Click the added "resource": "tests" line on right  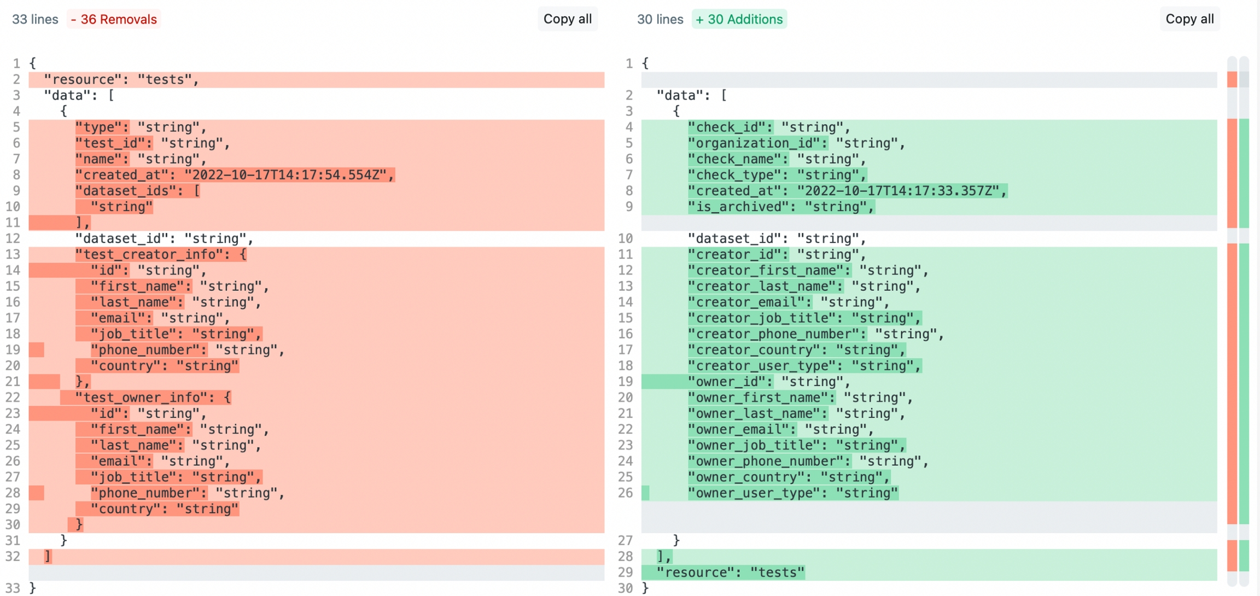(730, 572)
